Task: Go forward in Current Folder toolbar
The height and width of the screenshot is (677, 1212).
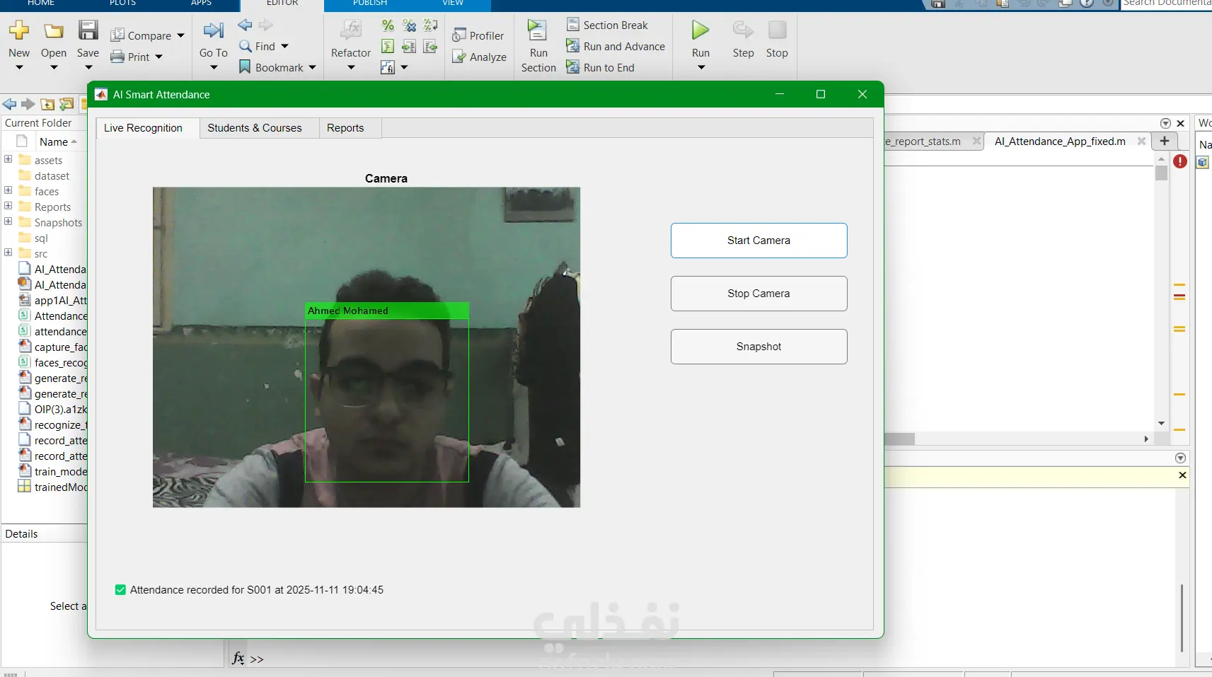Action: coord(28,104)
